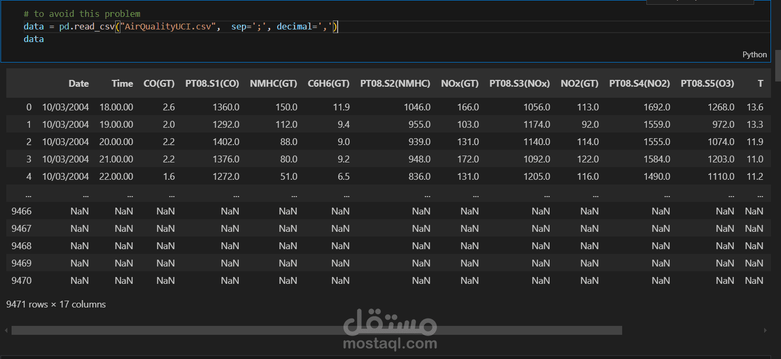The height and width of the screenshot is (359, 781).
Task: Click the NMHC(GT) value 150.0
Action: (x=287, y=107)
